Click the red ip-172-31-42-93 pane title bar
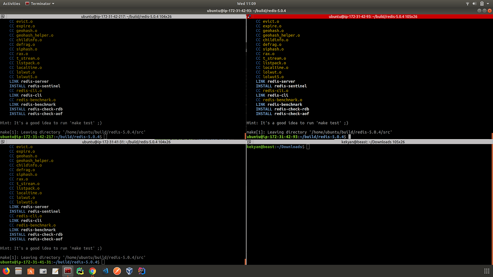Image resolution: width=493 pixels, height=277 pixels. click(x=369, y=17)
